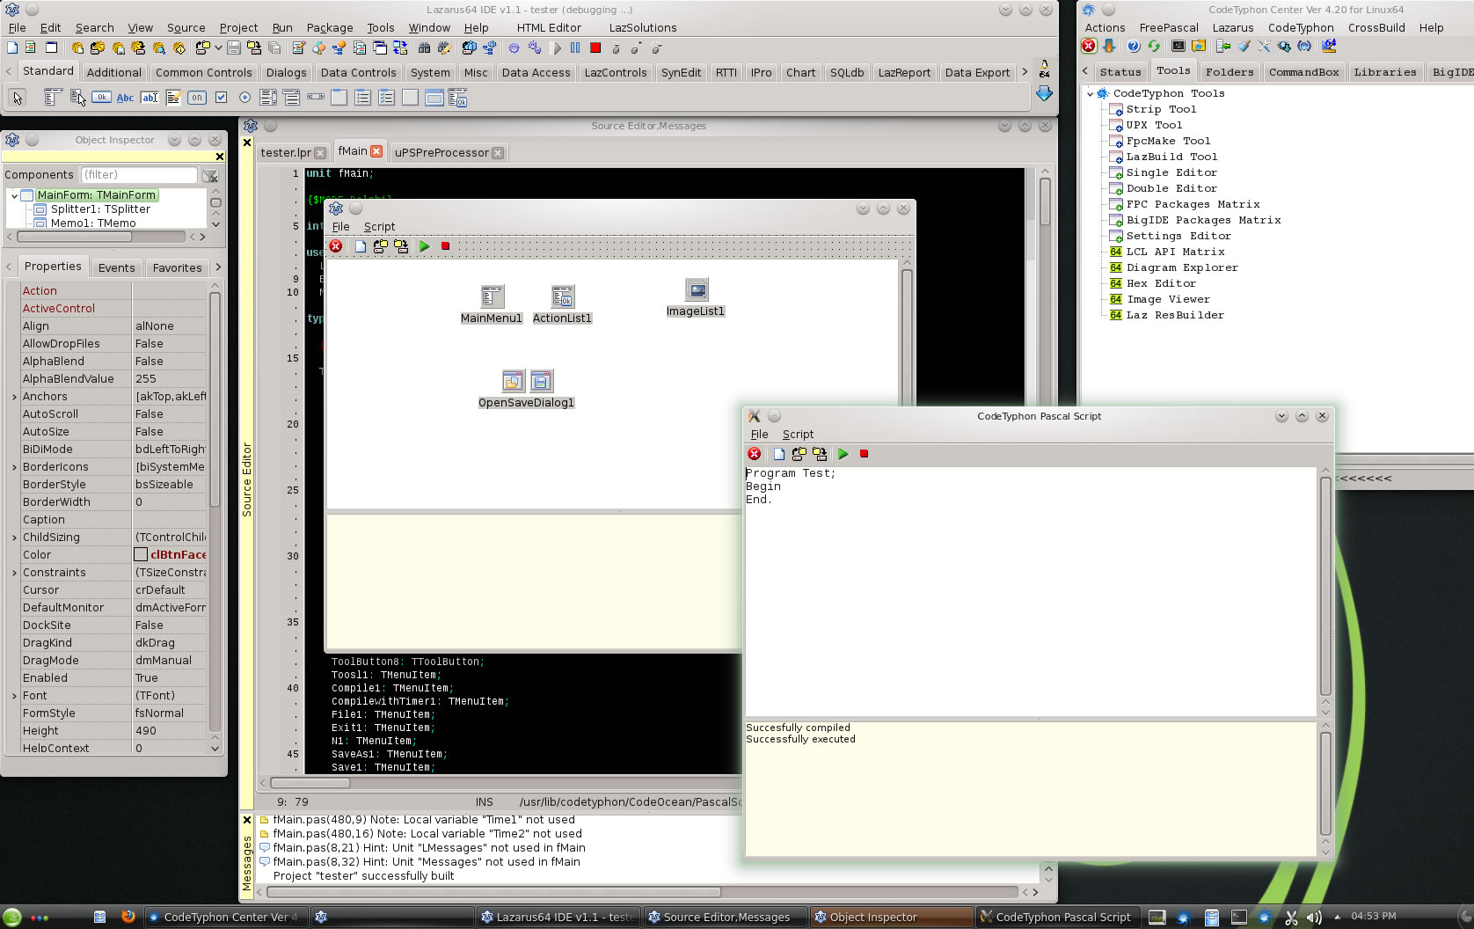Click the AllowDropFiles False value in Object Inspector

[170, 343]
